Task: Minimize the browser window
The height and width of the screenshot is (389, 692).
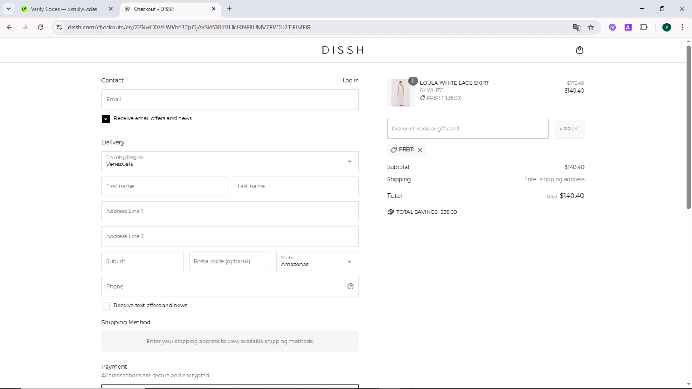Action: click(642, 9)
